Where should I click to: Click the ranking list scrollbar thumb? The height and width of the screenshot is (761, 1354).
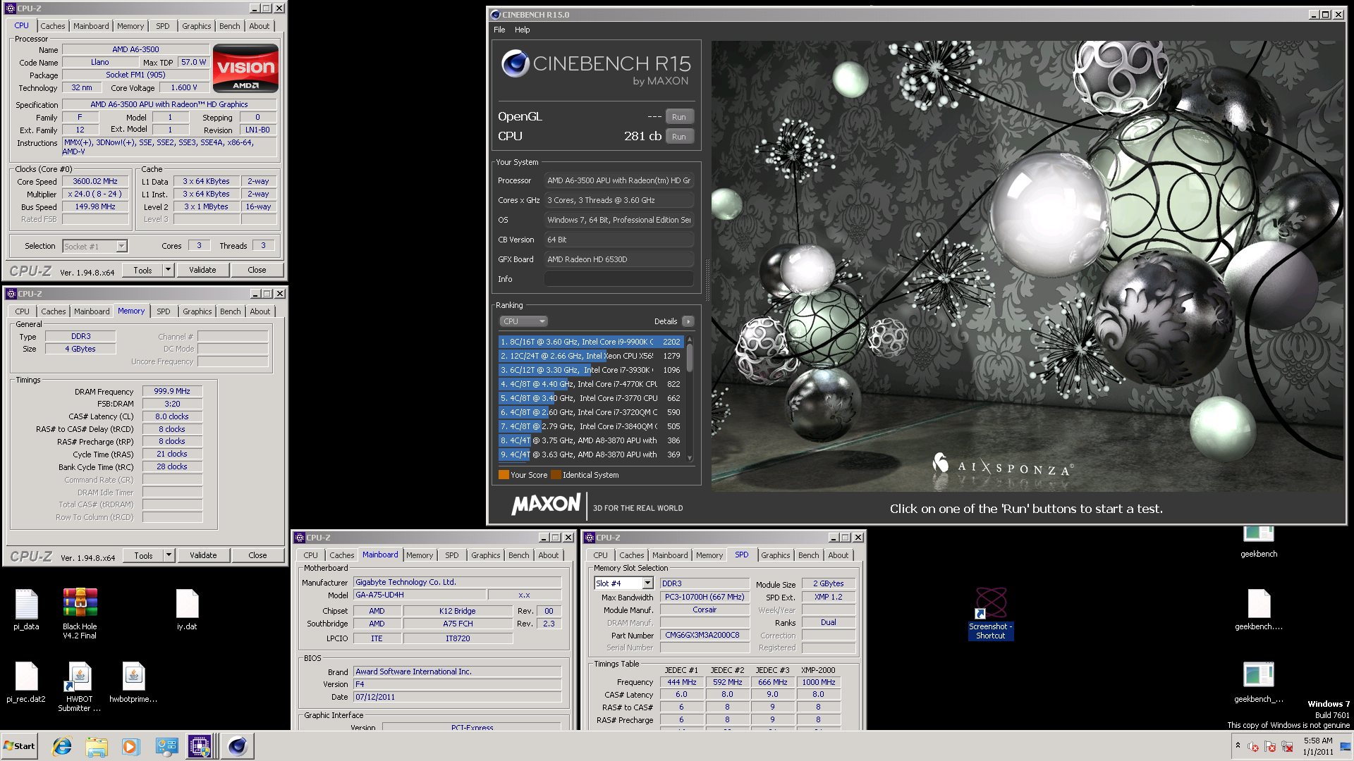690,357
